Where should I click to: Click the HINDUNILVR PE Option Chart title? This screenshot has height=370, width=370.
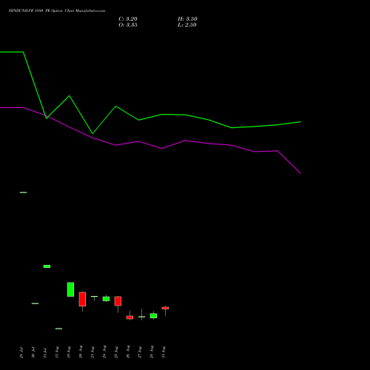click(57, 11)
